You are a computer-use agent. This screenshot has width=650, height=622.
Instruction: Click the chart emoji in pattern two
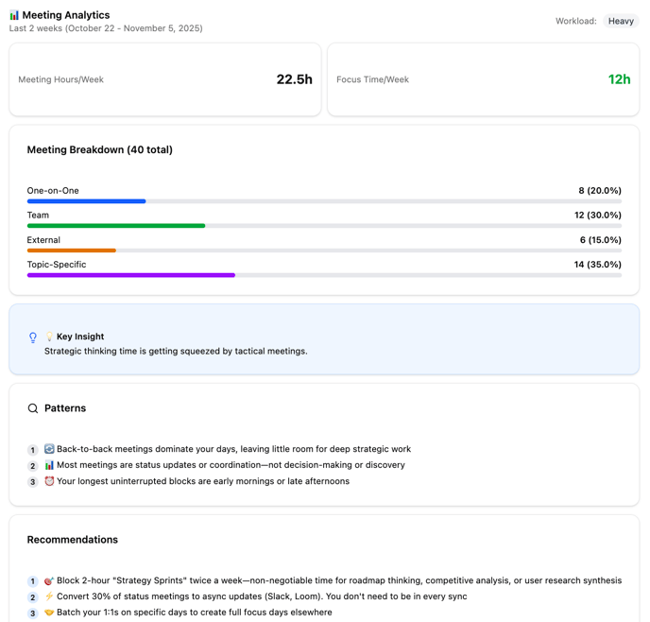tap(49, 465)
